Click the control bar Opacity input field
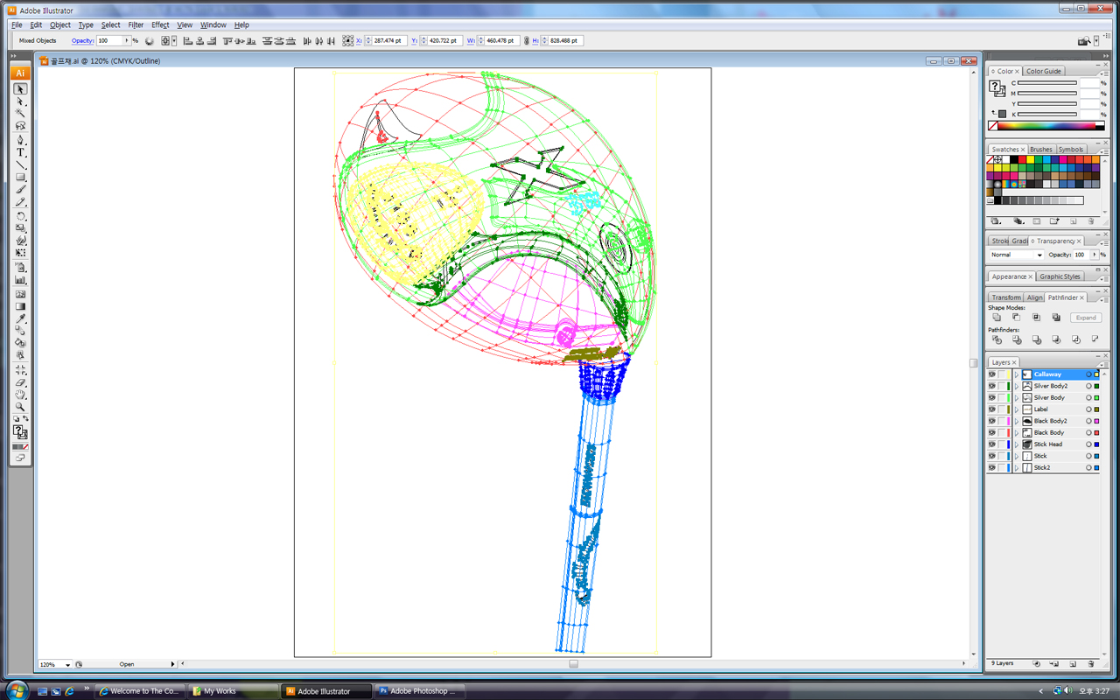The height and width of the screenshot is (700, 1120). [108, 41]
